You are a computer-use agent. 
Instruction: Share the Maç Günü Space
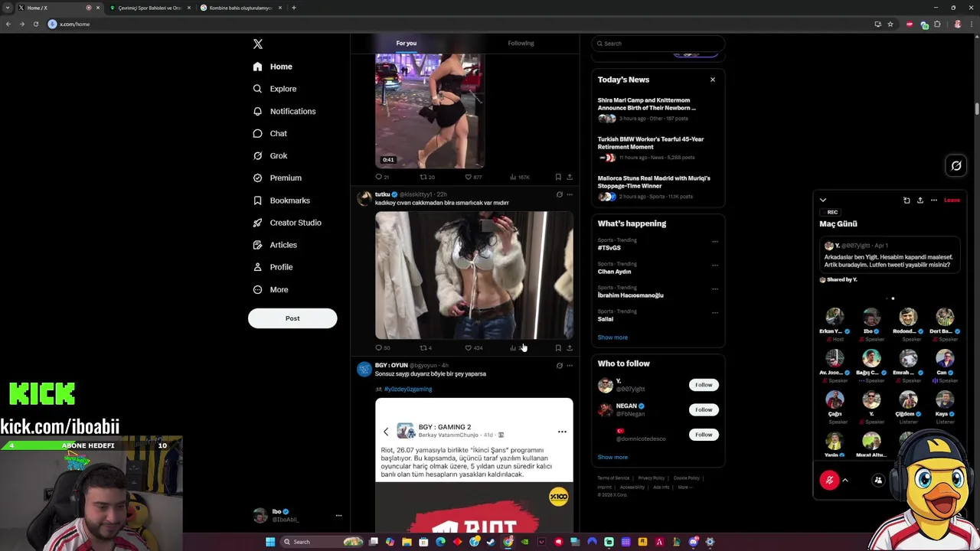(920, 201)
